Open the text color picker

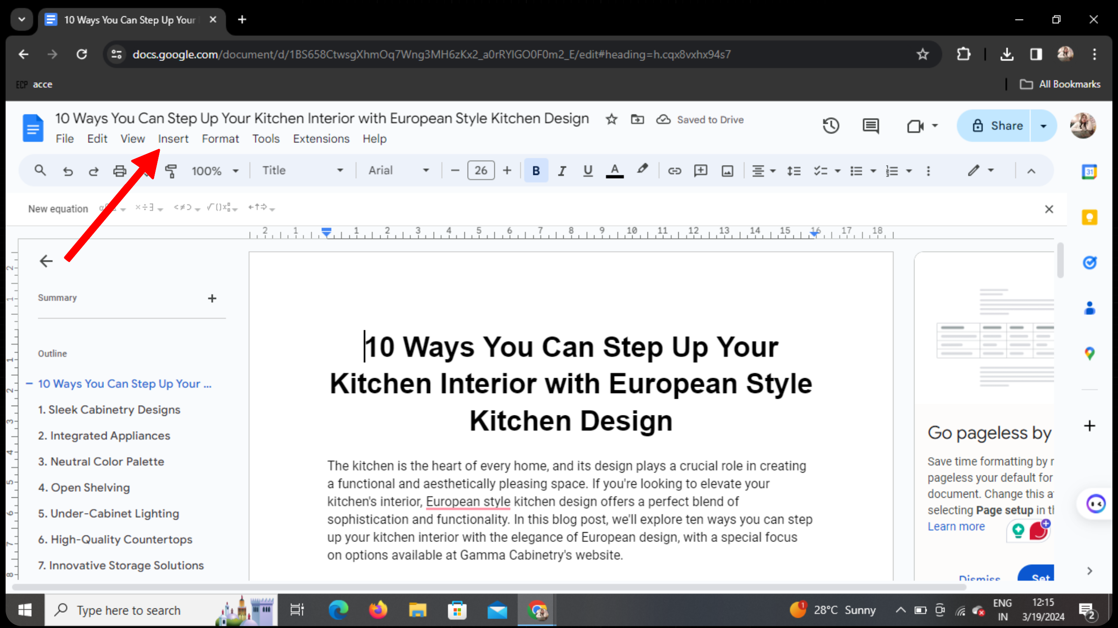tap(614, 171)
